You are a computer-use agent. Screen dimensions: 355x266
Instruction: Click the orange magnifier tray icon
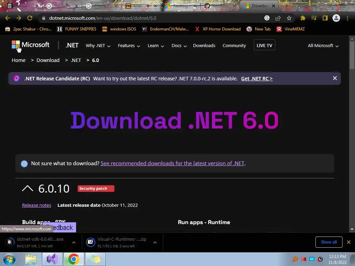[295, 259]
